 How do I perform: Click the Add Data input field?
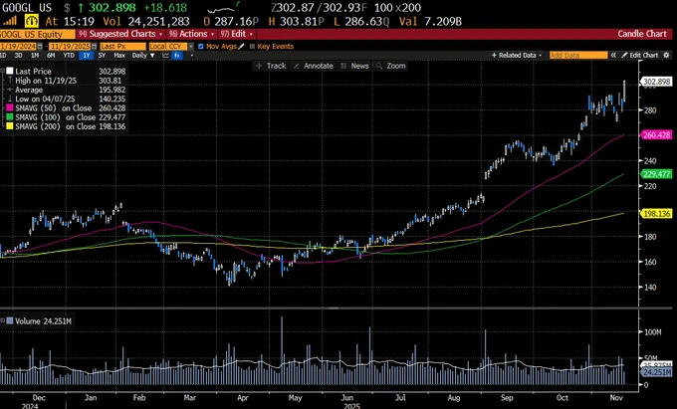pos(578,55)
